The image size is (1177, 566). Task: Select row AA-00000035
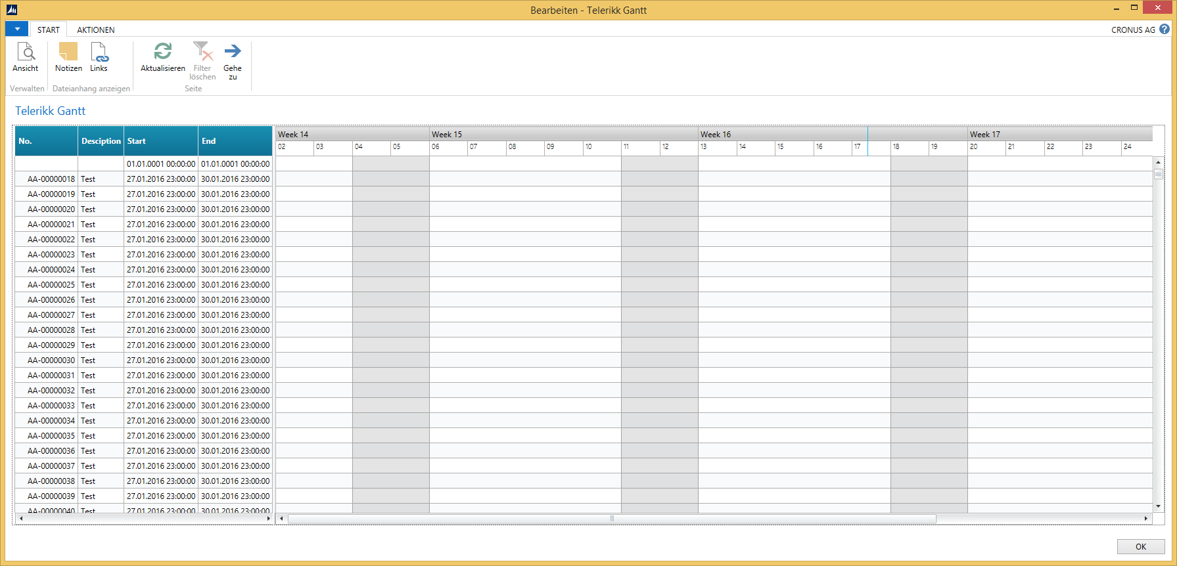pos(143,435)
